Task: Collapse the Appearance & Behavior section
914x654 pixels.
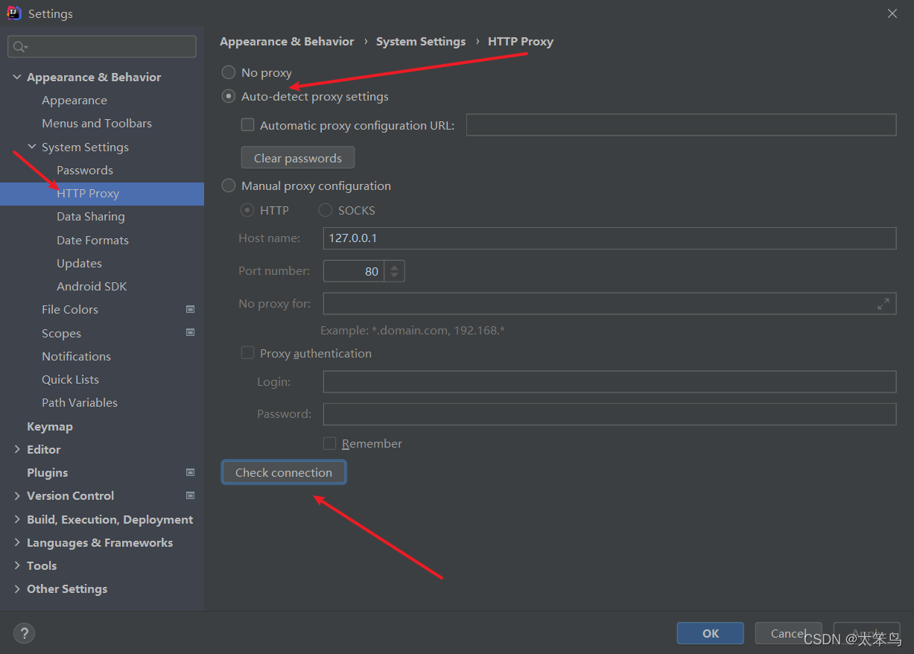Action: [17, 77]
